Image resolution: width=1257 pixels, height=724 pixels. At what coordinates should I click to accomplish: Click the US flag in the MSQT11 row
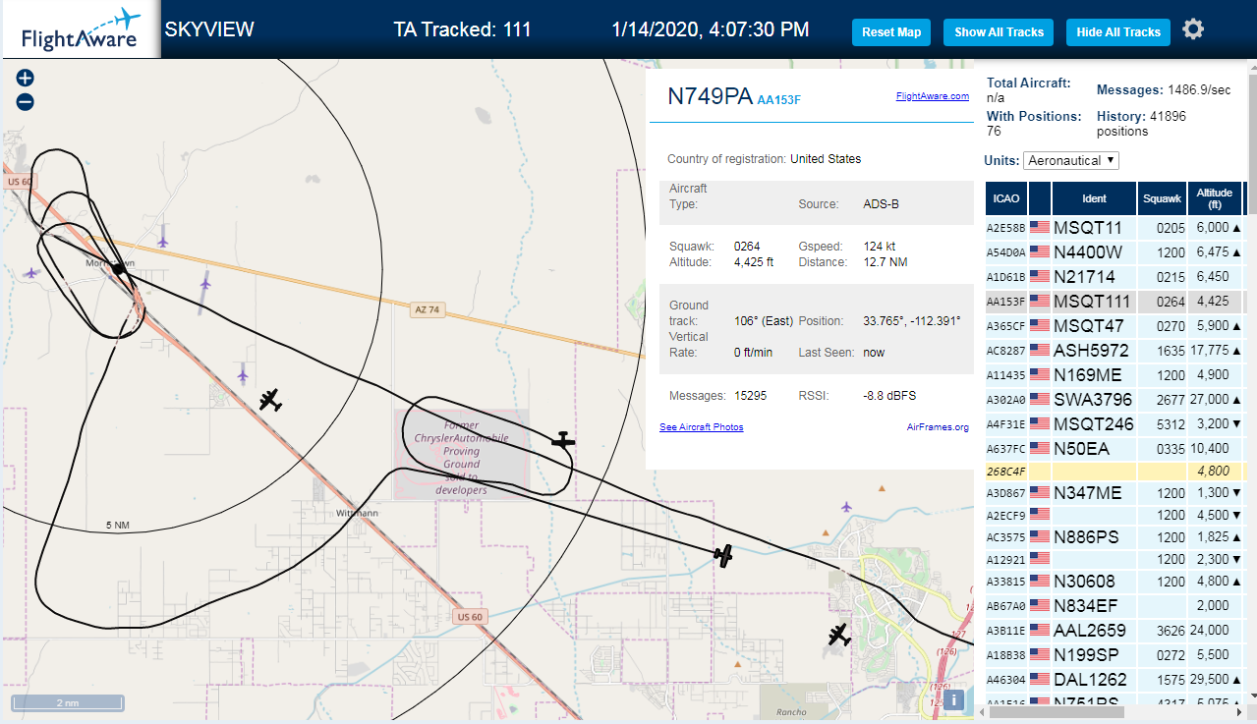(x=1040, y=227)
